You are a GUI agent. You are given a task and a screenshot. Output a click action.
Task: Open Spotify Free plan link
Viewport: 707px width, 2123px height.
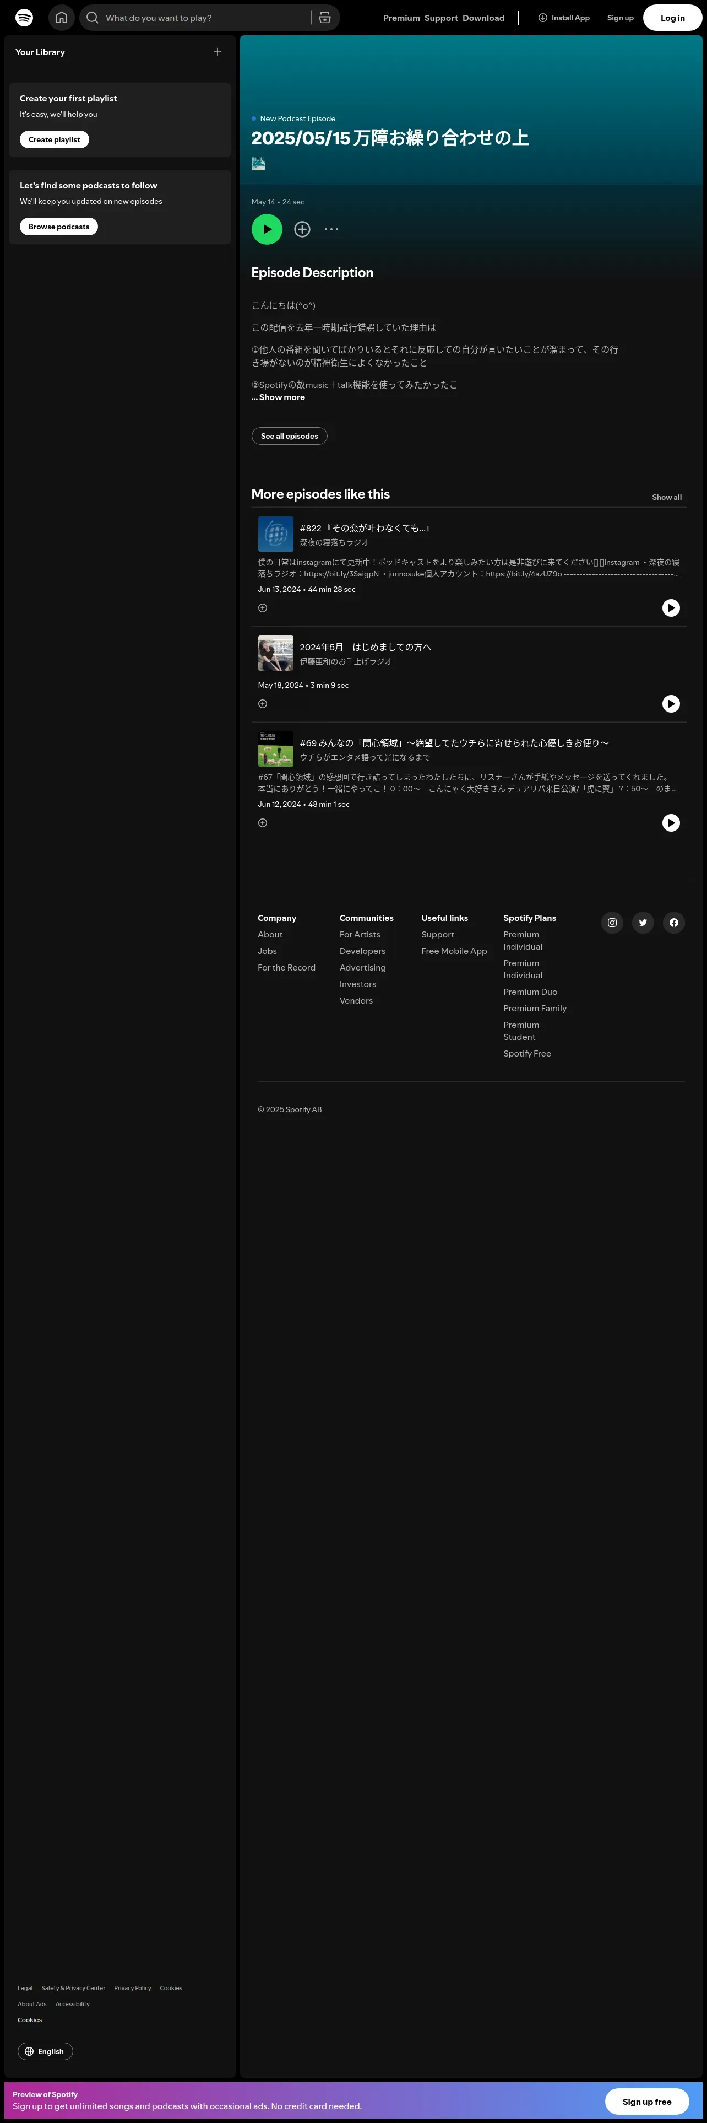(527, 1053)
